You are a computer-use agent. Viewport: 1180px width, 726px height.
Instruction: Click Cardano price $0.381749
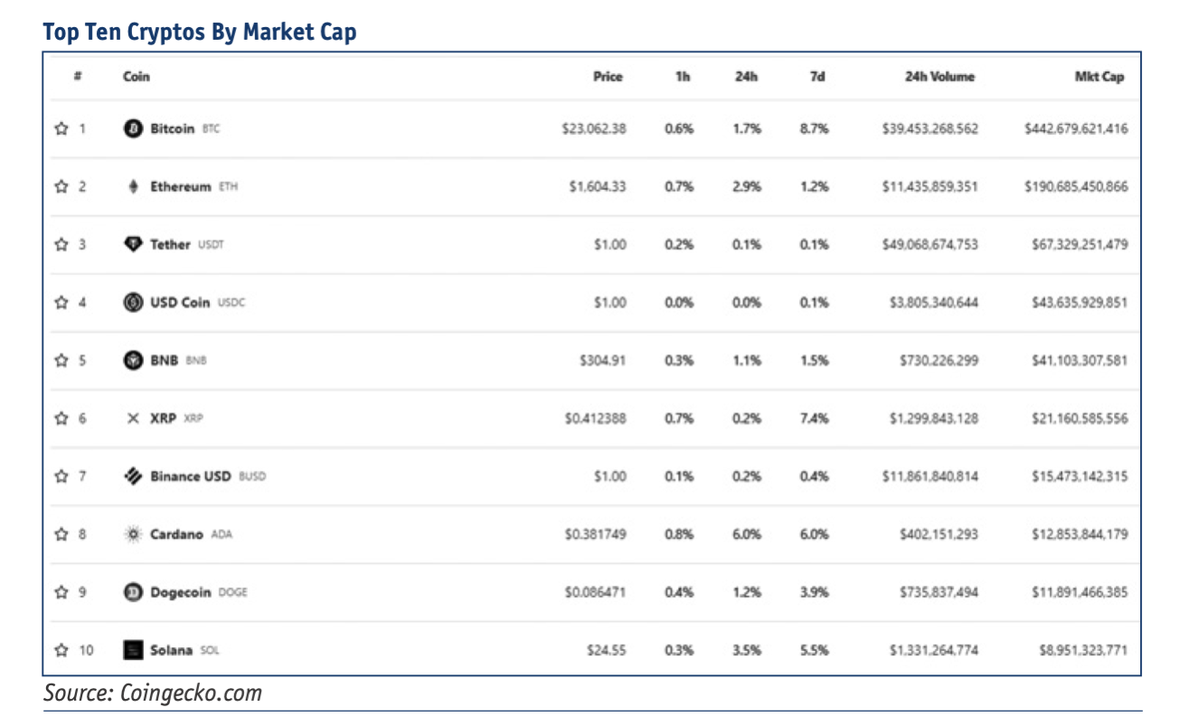[596, 534]
